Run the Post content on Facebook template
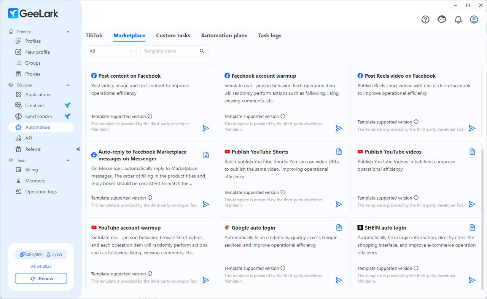487x299 pixels. (x=206, y=128)
